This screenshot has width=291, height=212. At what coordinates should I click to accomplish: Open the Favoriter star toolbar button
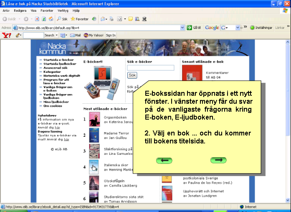click(79, 19)
